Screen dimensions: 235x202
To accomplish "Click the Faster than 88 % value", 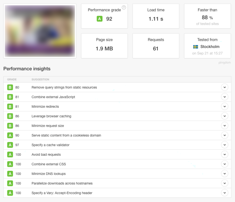I will coord(207,17).
